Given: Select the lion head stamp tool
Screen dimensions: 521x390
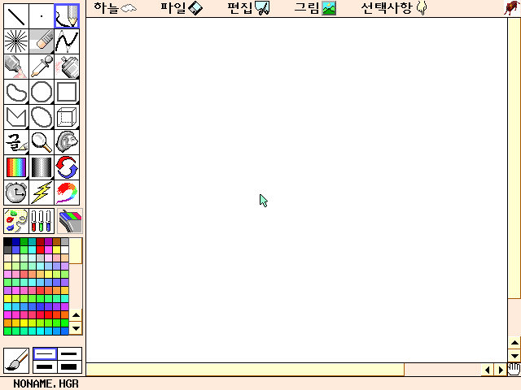Looking at the screenshot, I should [x=67, y=142].
